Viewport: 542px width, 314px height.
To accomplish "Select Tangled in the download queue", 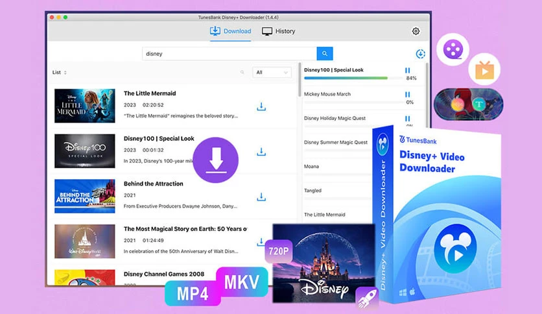I will 312,191.
